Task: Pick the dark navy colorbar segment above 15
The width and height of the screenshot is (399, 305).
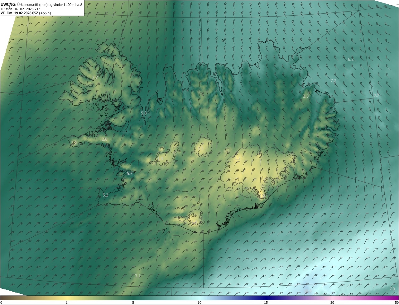Action: tap(266, 298)
